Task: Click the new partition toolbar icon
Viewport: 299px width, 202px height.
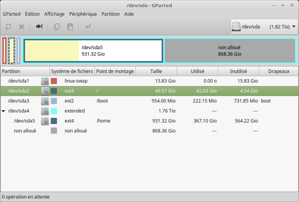Action: [8, 27]
